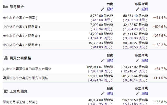Select the 每月租金 section heading

tap(17, 7)
